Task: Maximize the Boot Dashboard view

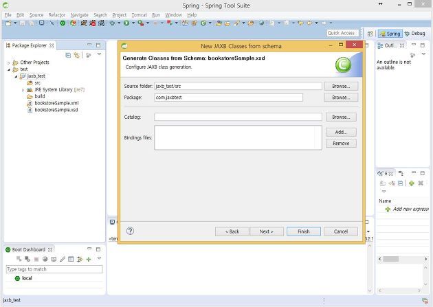Action: coord(98,249)
